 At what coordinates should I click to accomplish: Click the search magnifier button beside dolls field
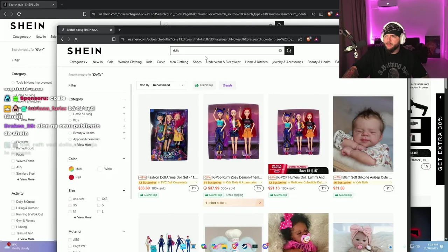click(x=289, y=51)
